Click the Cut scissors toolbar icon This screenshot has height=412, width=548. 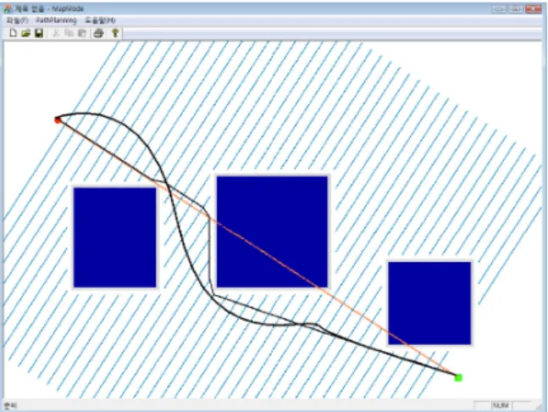click(56, 33)
